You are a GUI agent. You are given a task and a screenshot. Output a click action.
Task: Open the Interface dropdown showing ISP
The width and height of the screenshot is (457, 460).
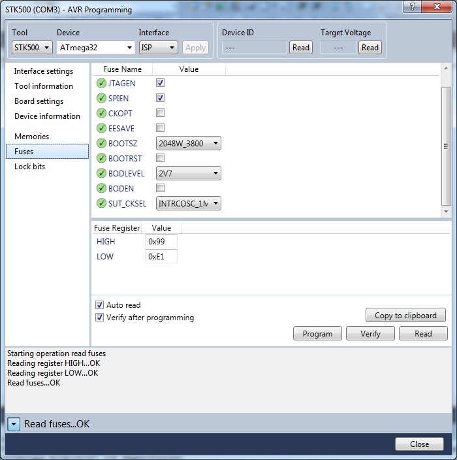point(158,48)
